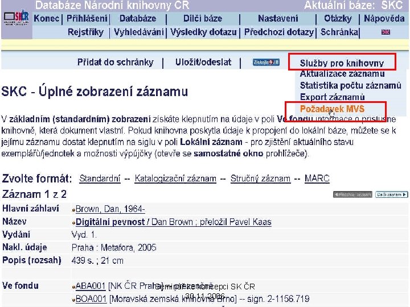Open the BOA001 library link
This screenshot has width=410, height=307.
[91, 298]
